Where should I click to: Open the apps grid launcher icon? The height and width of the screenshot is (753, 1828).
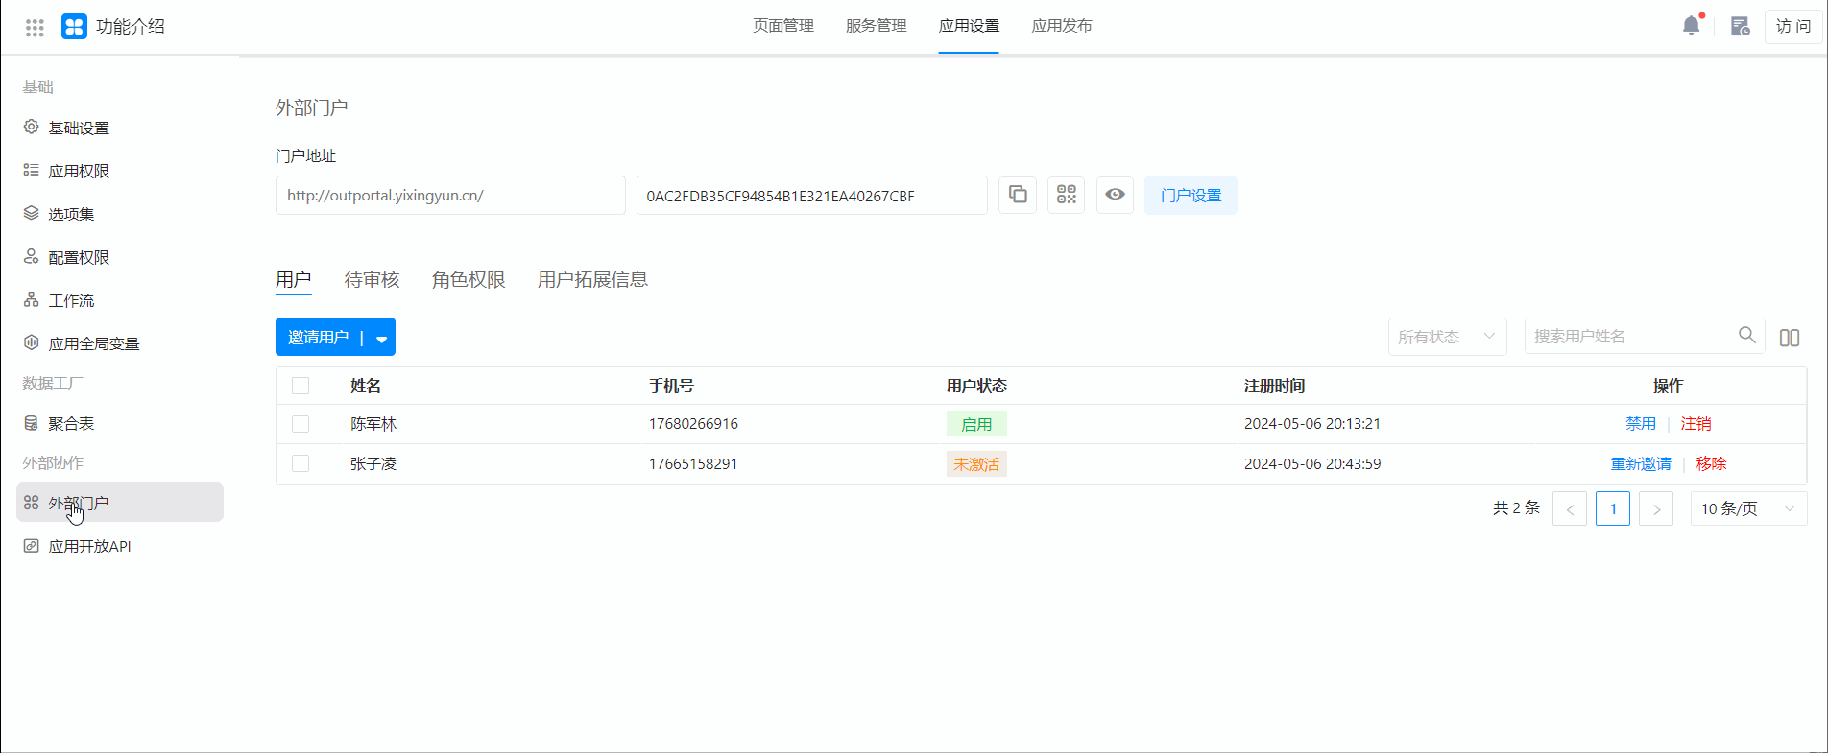pyautogui.click(x=35, y=27)
